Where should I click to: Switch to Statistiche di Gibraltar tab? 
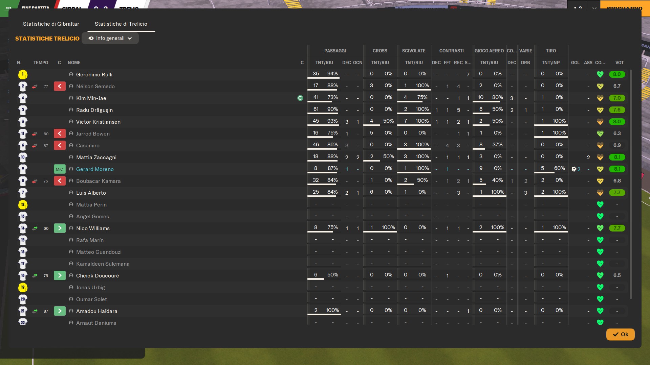51,24
